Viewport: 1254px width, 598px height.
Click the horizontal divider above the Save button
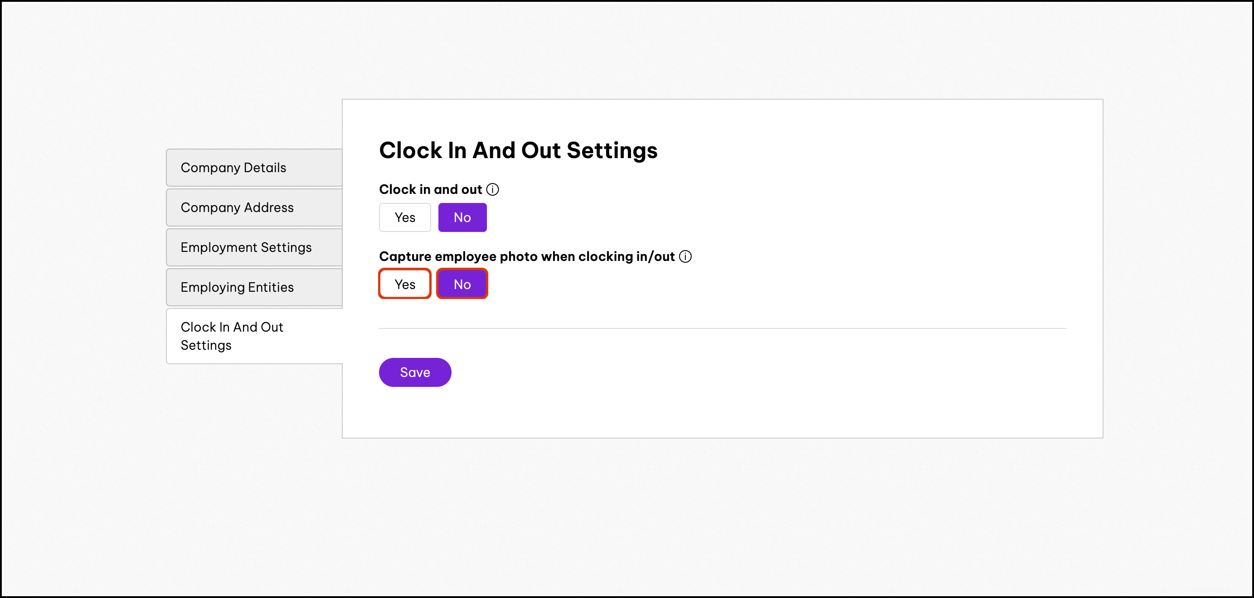(722, 328)
